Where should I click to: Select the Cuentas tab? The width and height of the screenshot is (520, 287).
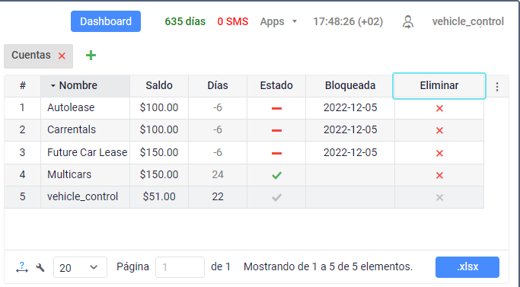point(31,55)
